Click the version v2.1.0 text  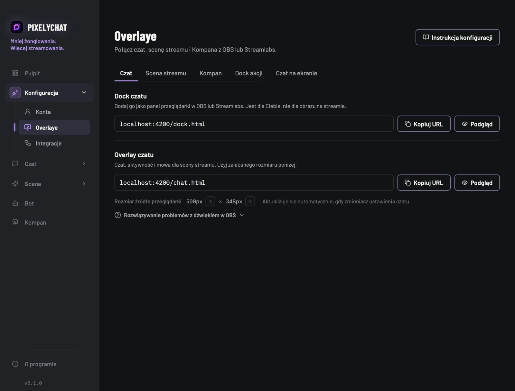33,383
